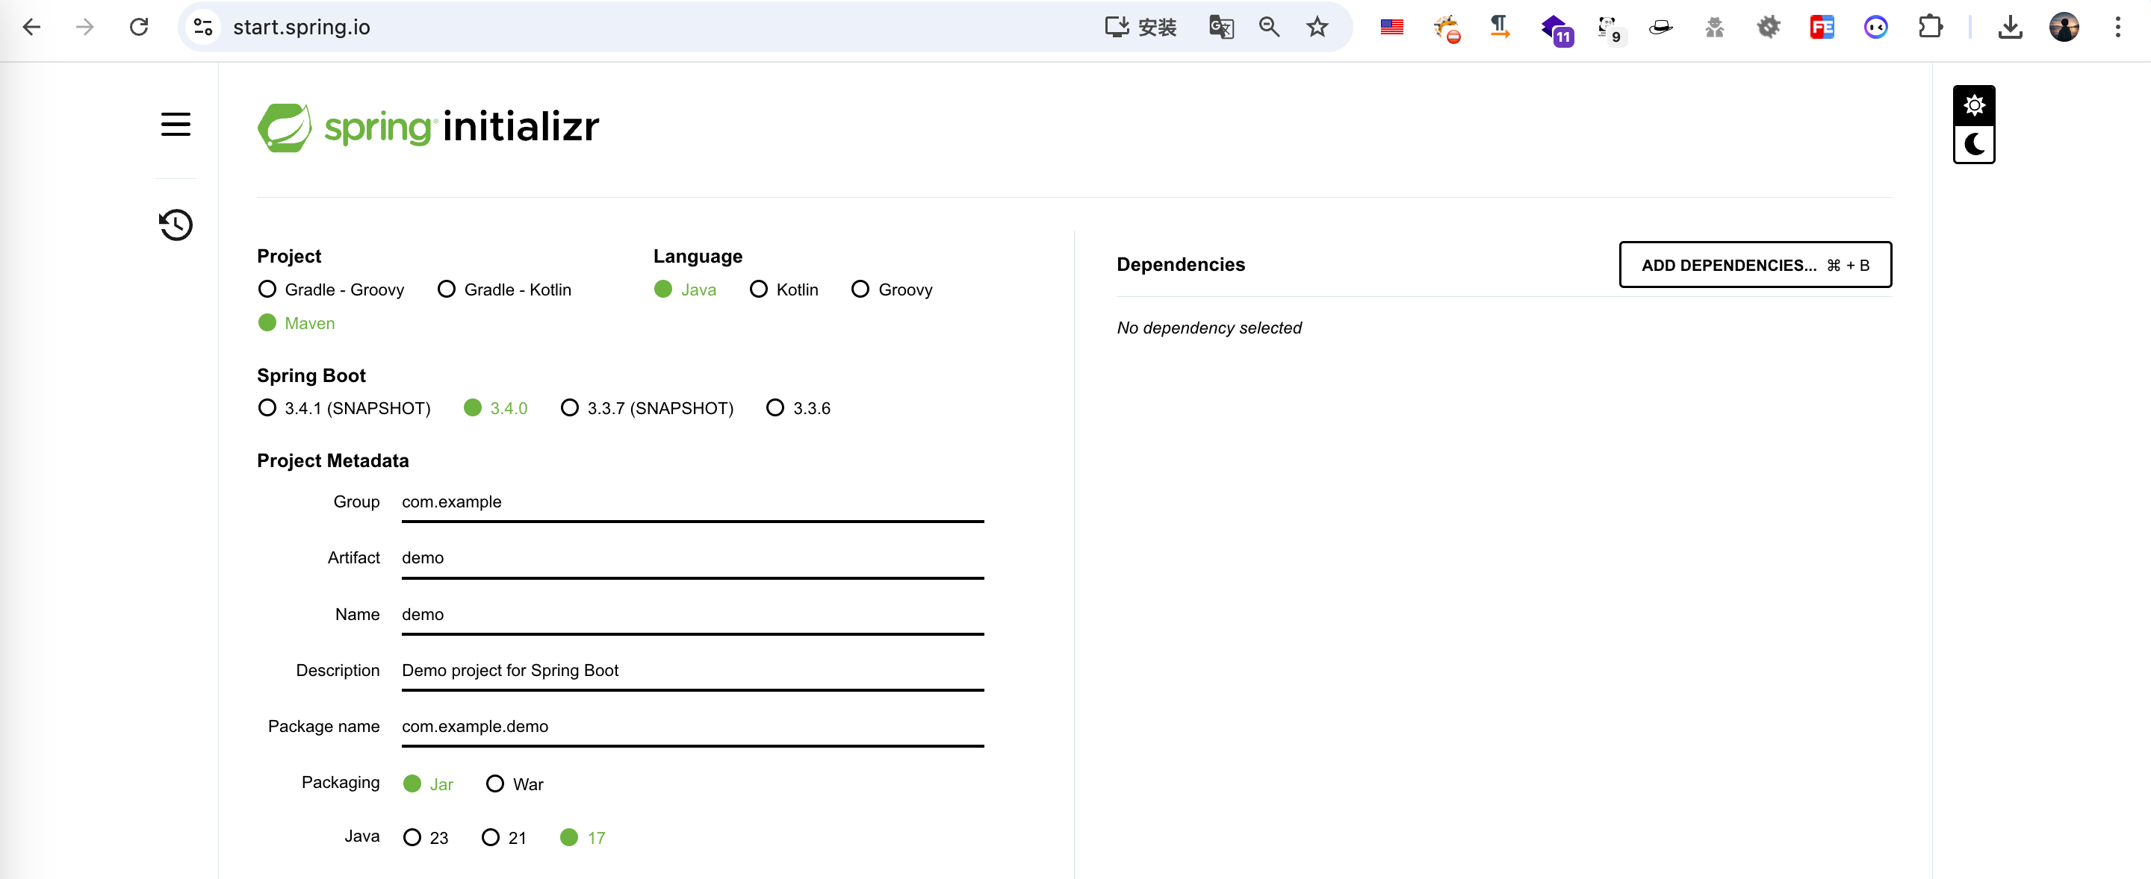Viewport: 2151px width, 879px height.
Task: Go forward with browser forward arrow
Action: coord(84,28)
